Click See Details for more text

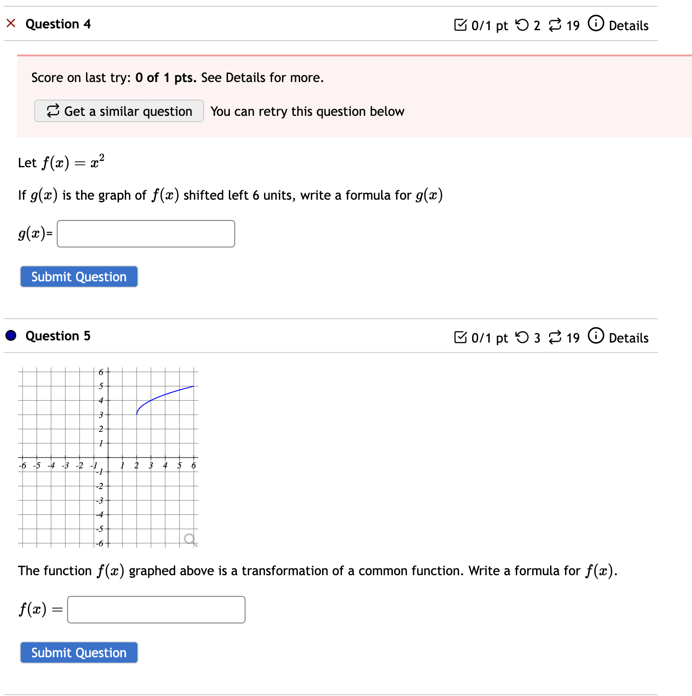pyautogui.click(x=261, y=77)
